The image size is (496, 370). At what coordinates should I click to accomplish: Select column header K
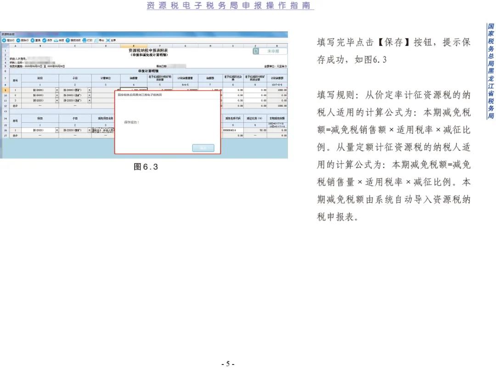click(x=277, y=46)
